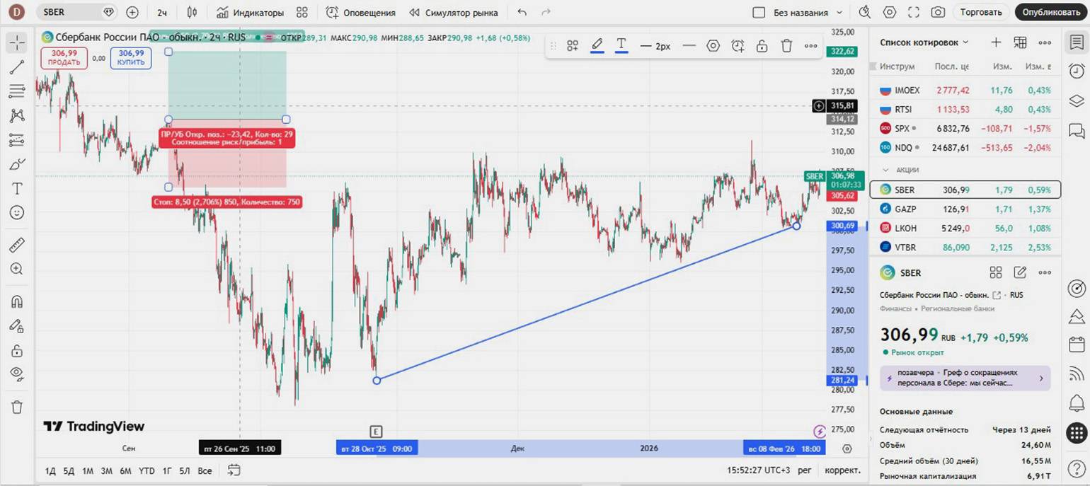Screen dimensions: 1090x486
Task: Open the line color picker pen swatch
Action: tap(597, 46)
